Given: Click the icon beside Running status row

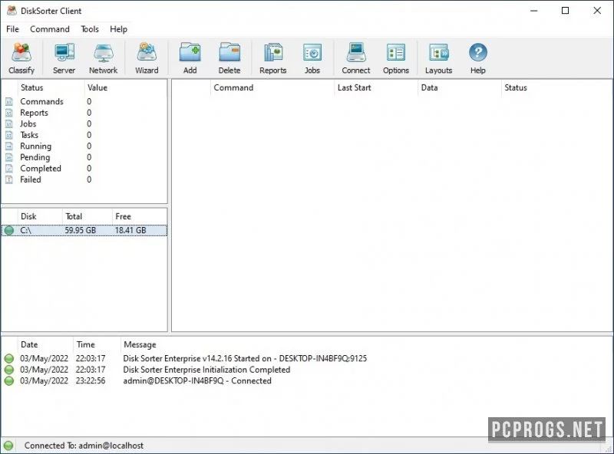Looking at the screenshot, I should click(9, 146).
